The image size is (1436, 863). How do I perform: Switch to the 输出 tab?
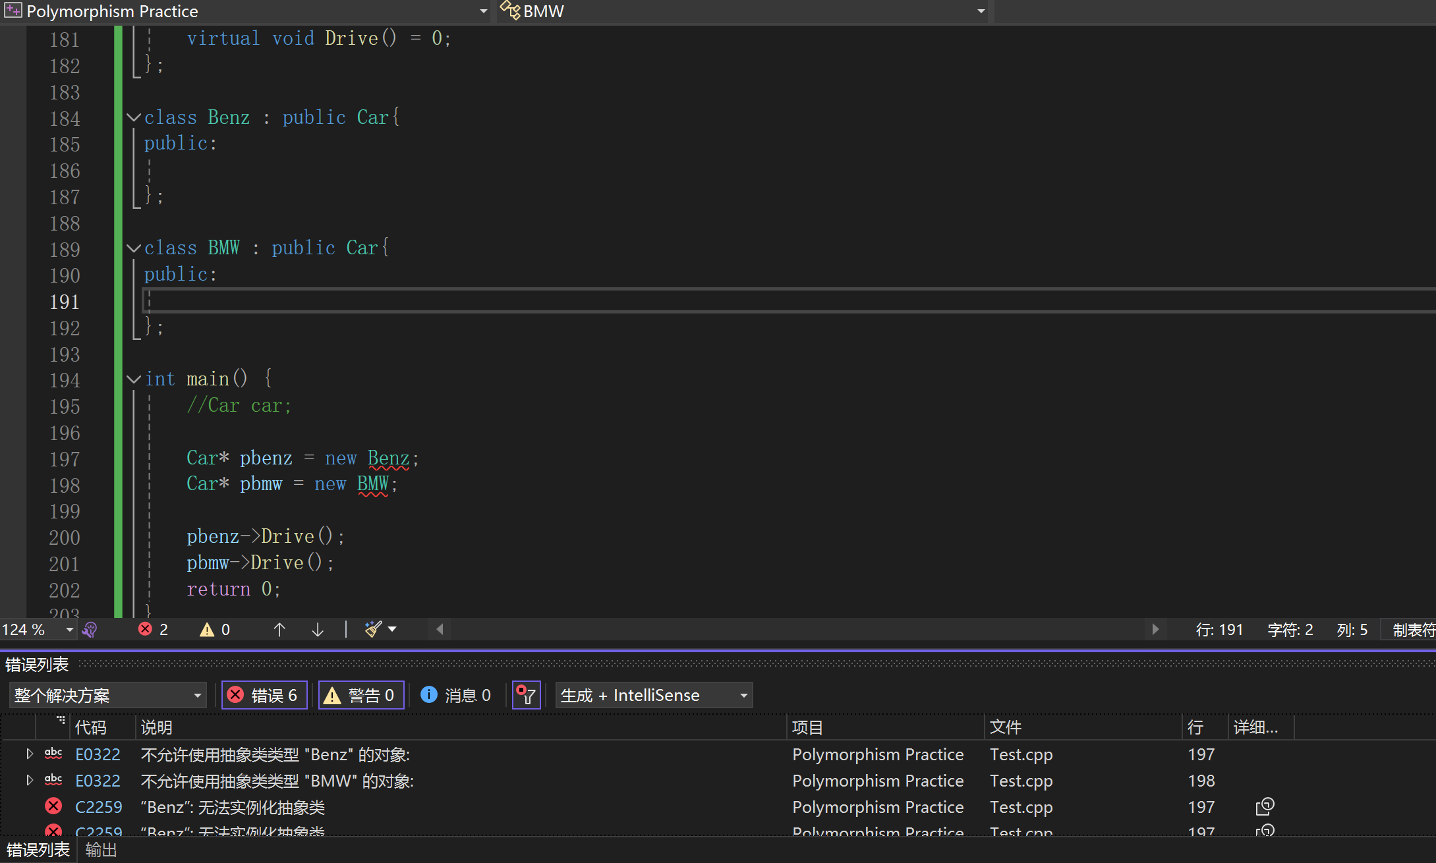101,850
